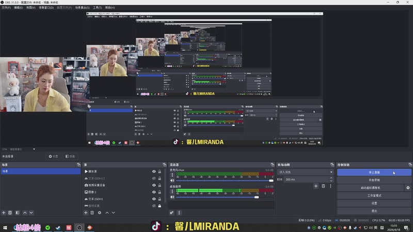Open the 淡入淡出 transition dropdown
The height and width of the screenshot is (232, 413).
pos(305,172)
